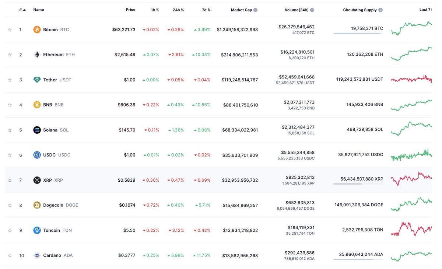The image size is (442, 269).
Task: Open the Ethereum ETH coin page
Action: point(54,55)
